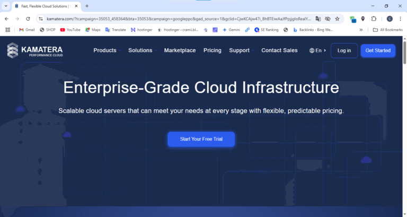Click the blue chain-link bookmark icon
Image resolution: width=407 pixels, height=217 pixels.
(x=247, y=30)
